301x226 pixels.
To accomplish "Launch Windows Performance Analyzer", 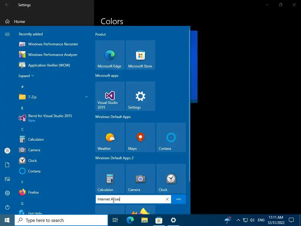I will pos(53,54).
